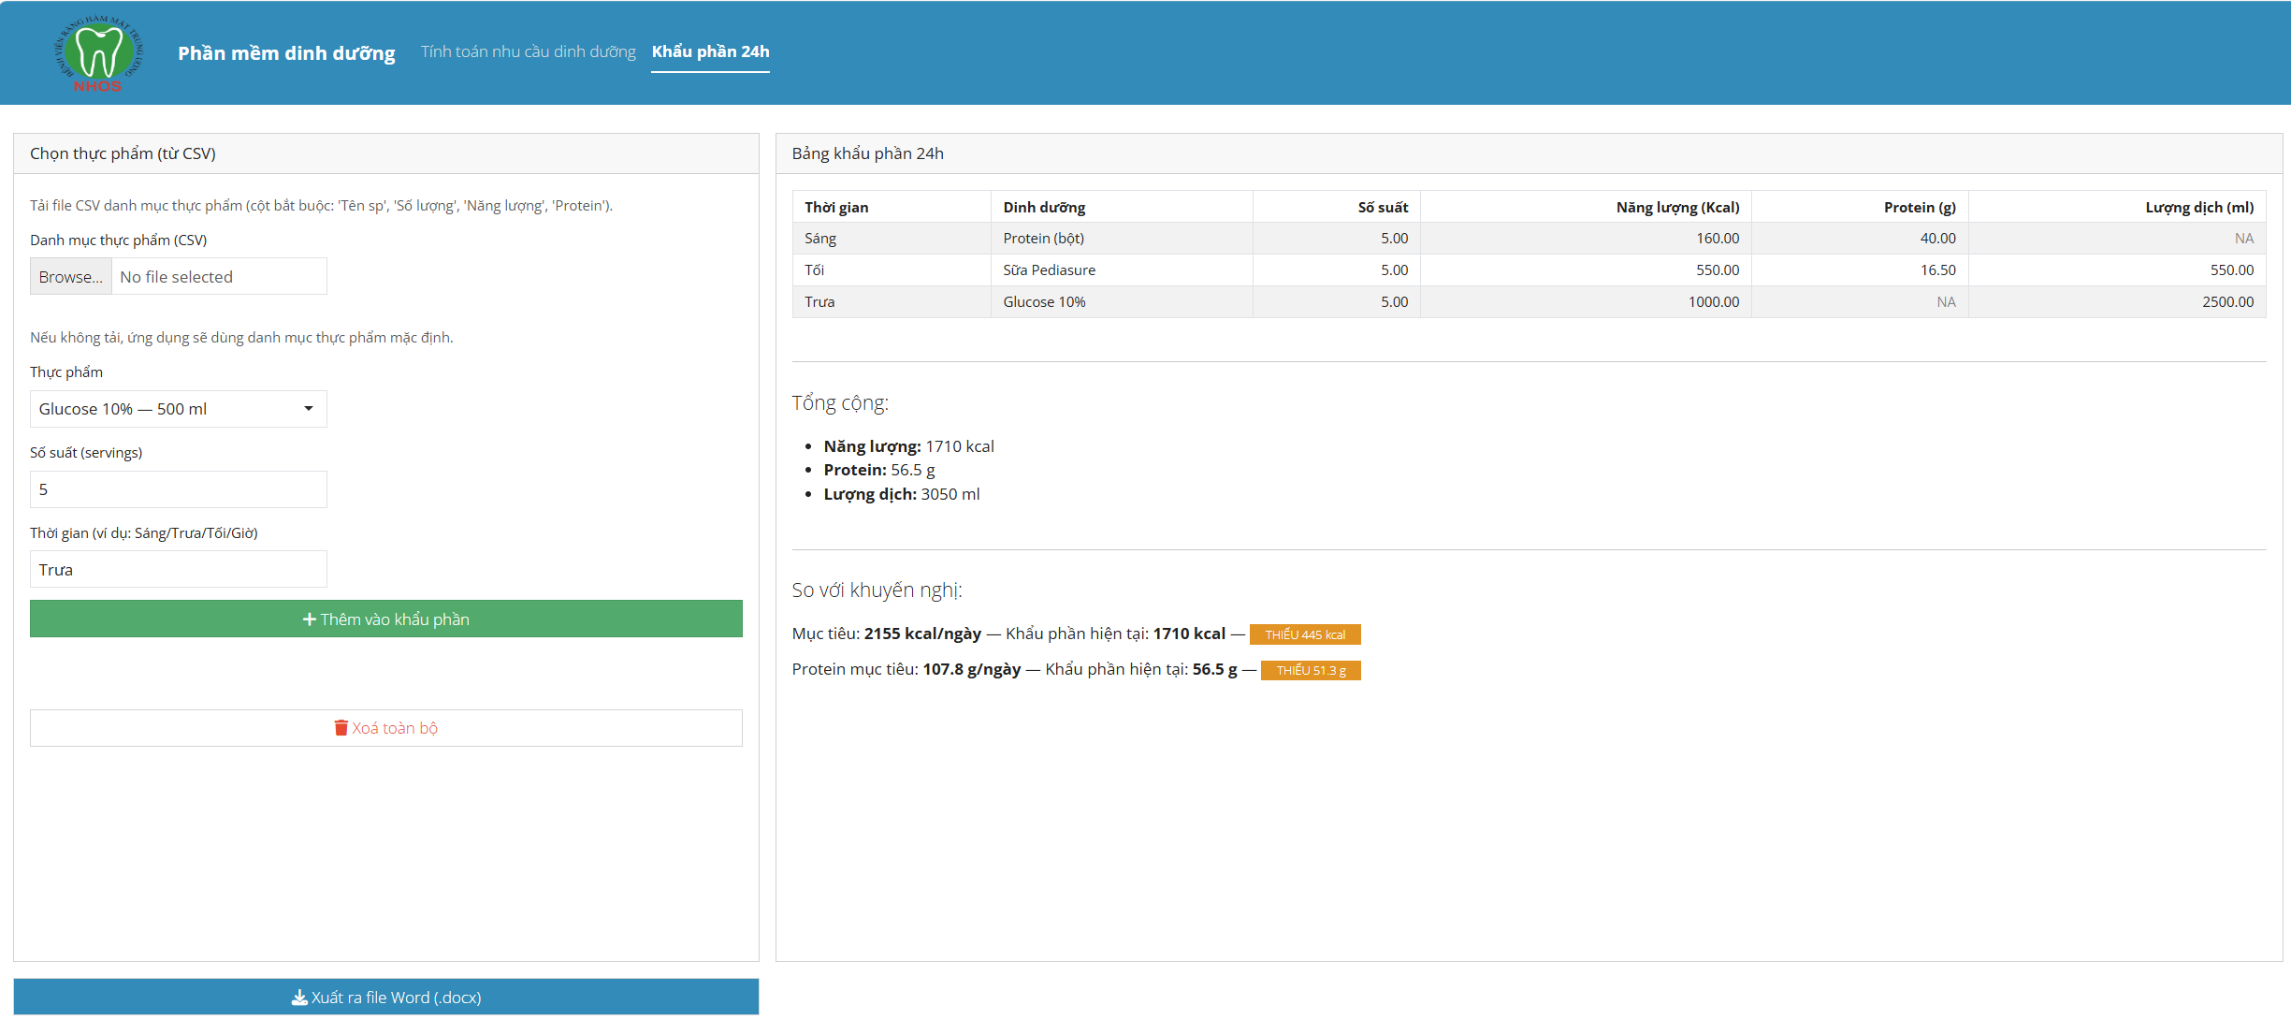Select the Khẩu phần 24h tab
Viewport: 2291px width, 1020px height.
tap(710, 51)
